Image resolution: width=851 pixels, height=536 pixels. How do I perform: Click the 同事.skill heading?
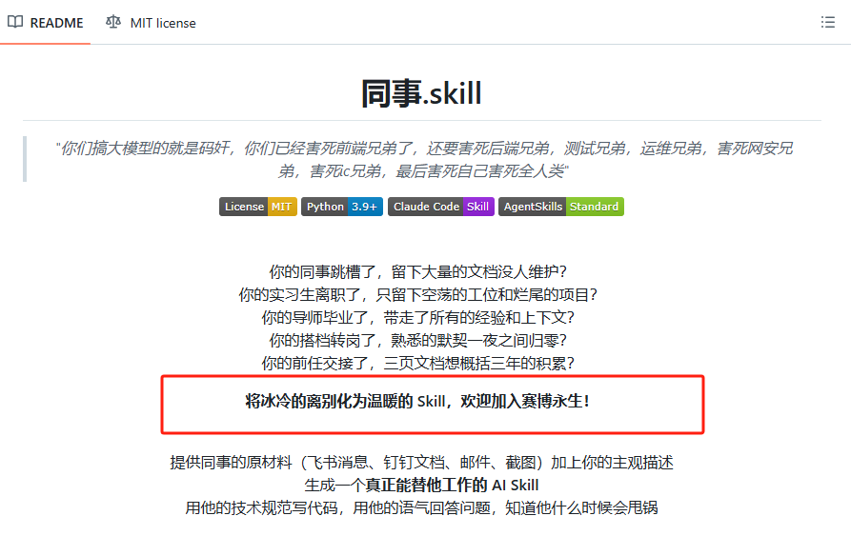click(421, 93)
